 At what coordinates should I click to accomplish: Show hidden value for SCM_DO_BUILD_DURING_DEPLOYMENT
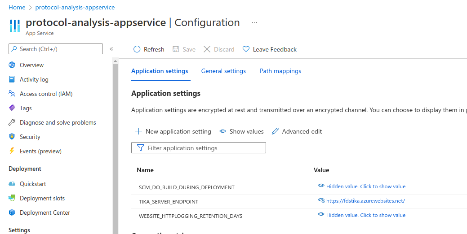point(361,186)
